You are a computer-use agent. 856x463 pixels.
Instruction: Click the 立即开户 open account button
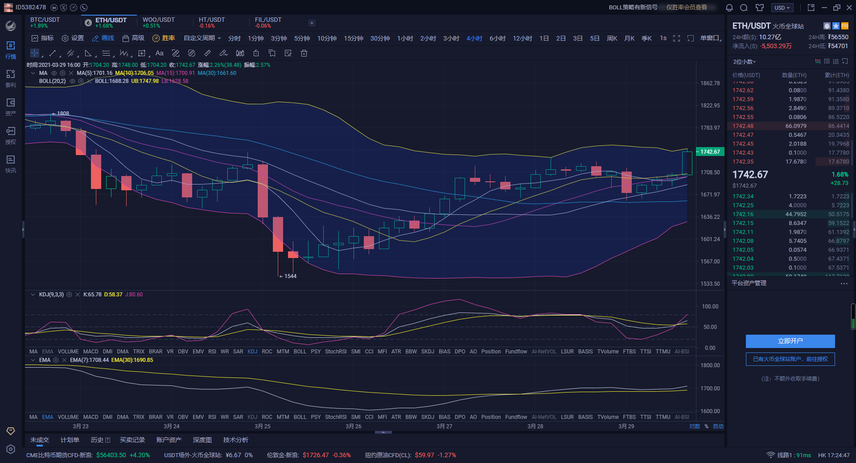(x=790, y=341)
